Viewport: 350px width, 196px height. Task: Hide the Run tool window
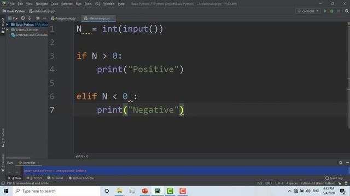pos(347,163)
